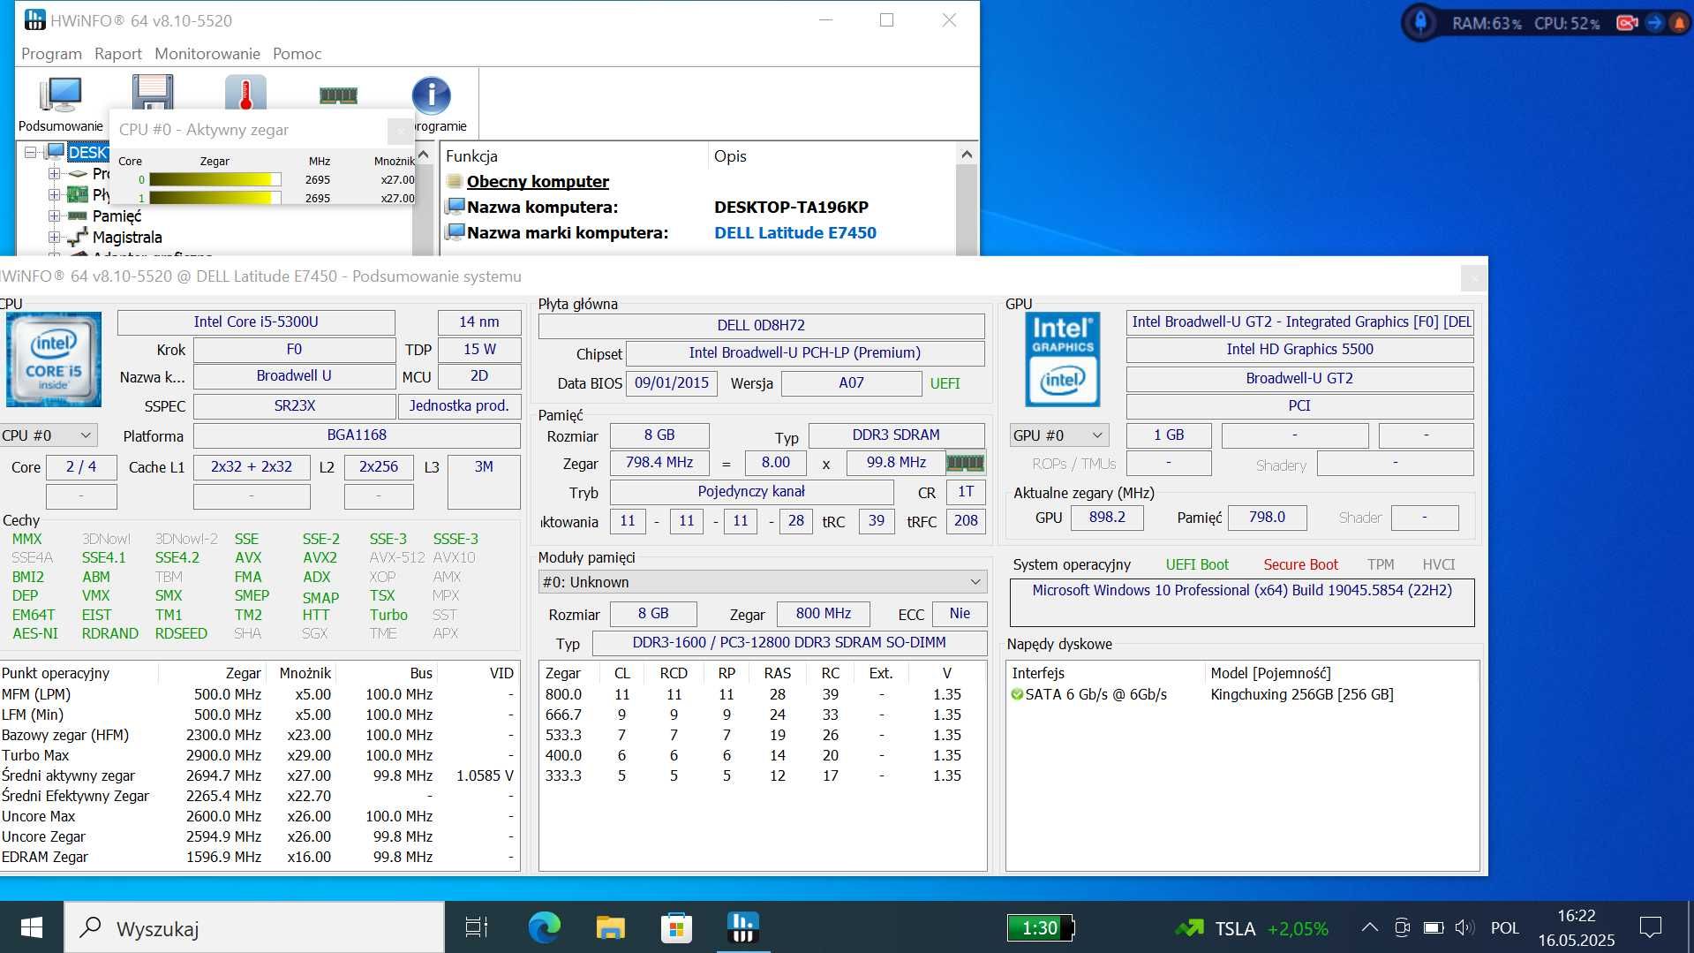Click the UEFI label next to BIOS version
Screen dimensions: 1694x953
point(945,383)
